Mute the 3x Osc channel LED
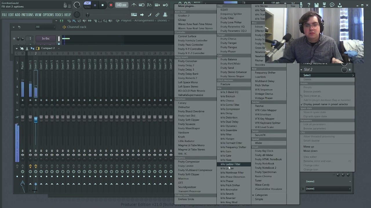 (x=14, y=38)
